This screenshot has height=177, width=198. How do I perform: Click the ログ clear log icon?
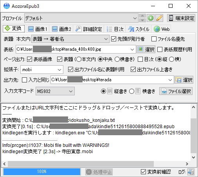191,172
